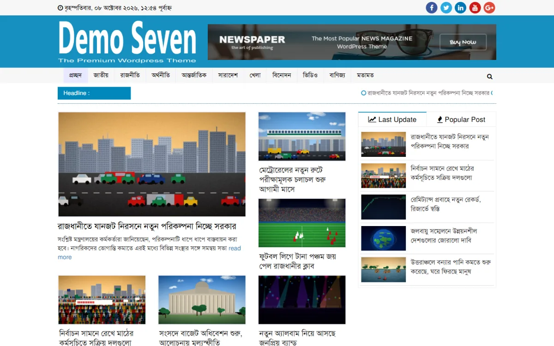
Task: Open the large city traffic lead image
Action: tap(152, 164)
